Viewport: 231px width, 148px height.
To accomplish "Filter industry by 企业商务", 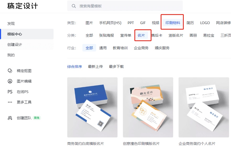I will 141,48.
